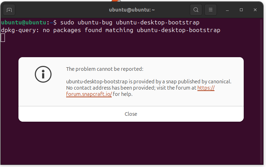Close the terminal window
Viewport: 266px width, 167px height.
255,10
